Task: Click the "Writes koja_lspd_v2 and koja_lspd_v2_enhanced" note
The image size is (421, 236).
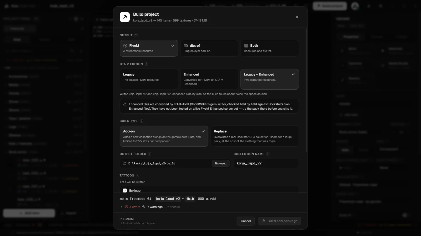Action: 194,94
